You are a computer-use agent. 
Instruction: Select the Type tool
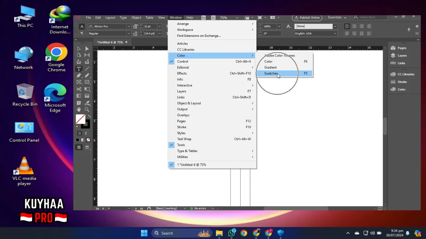click(x=79, y=69)
